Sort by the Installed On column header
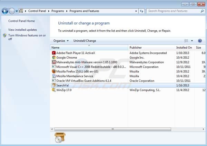 (185, 48)
